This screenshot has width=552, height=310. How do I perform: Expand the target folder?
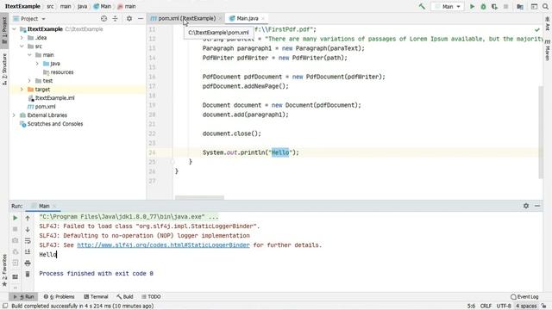point(22,90)
